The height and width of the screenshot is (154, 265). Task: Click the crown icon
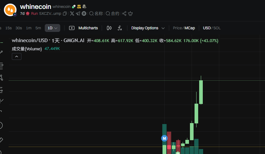point(130,13)
